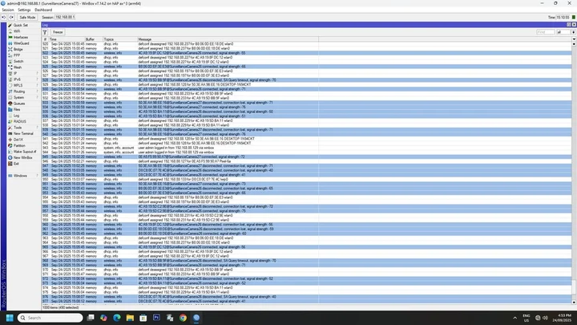Open the column chooser dropdown arrow

pos(574,39)
